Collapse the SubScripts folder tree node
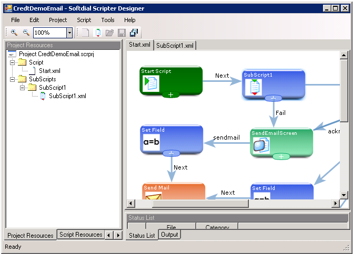The width and height of the screenshot is (353, 254). [x=13, y=79]
